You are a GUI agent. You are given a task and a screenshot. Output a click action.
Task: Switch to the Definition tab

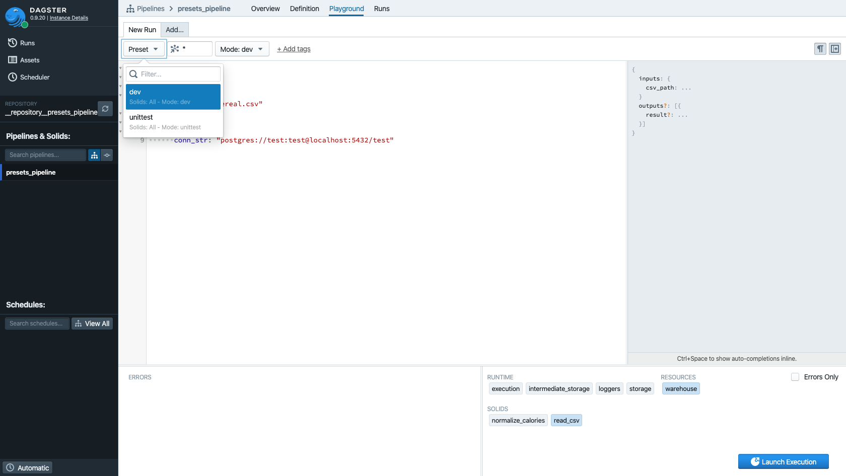[305, 9]
